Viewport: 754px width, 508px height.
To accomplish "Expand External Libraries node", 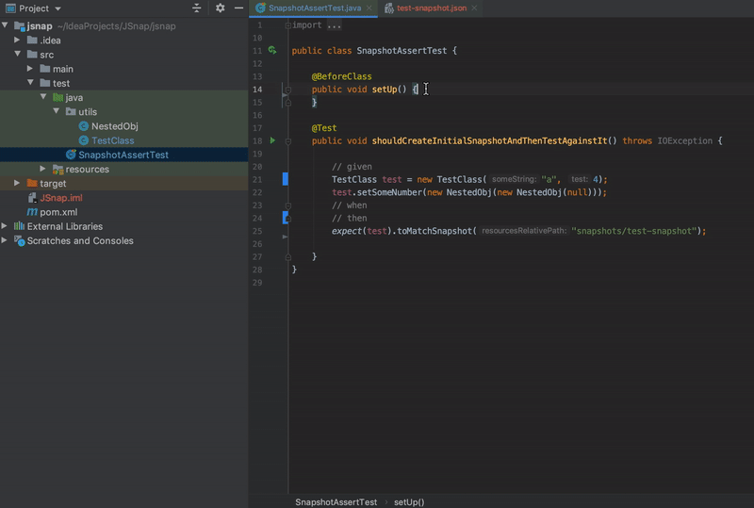I will [5, 225].
